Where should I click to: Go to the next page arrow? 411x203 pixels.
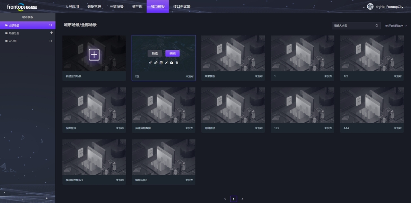[x=242, y=199]
